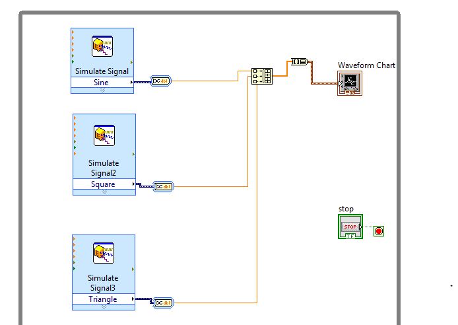
Task: Select the Build Array node before chart
Action: [x=300, y=61]
